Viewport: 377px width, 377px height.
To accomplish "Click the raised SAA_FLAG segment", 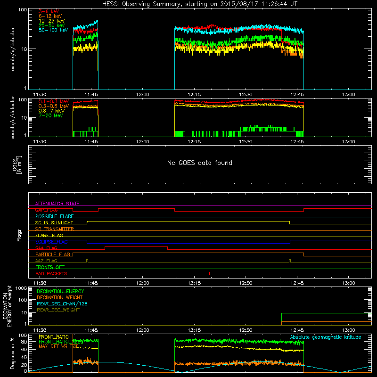I will (x=136, y=246).
